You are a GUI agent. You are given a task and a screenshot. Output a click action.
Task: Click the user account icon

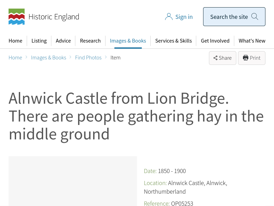point(169,17)
